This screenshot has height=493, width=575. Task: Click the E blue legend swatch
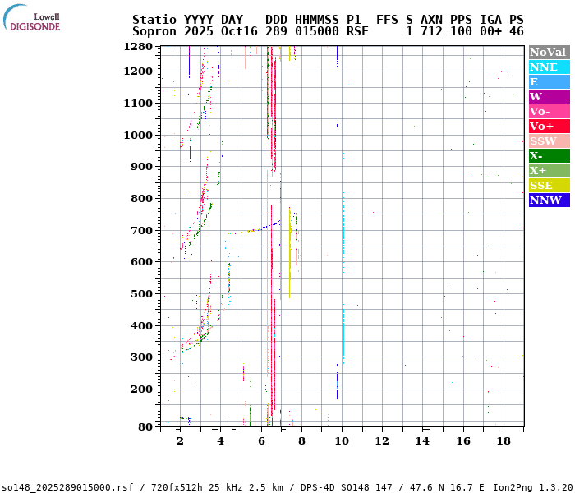click(x=549, y=81)
